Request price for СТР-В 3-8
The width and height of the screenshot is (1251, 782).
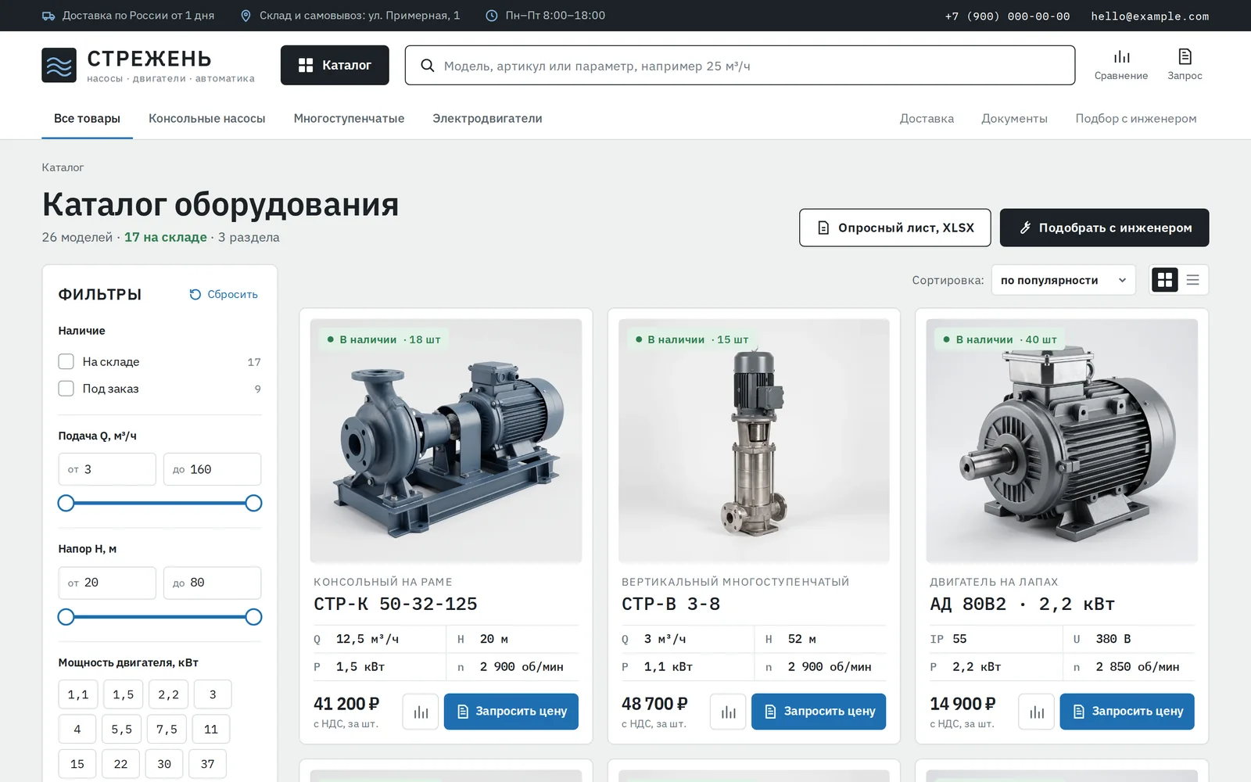pyautogui.click(x=819, y=712)
